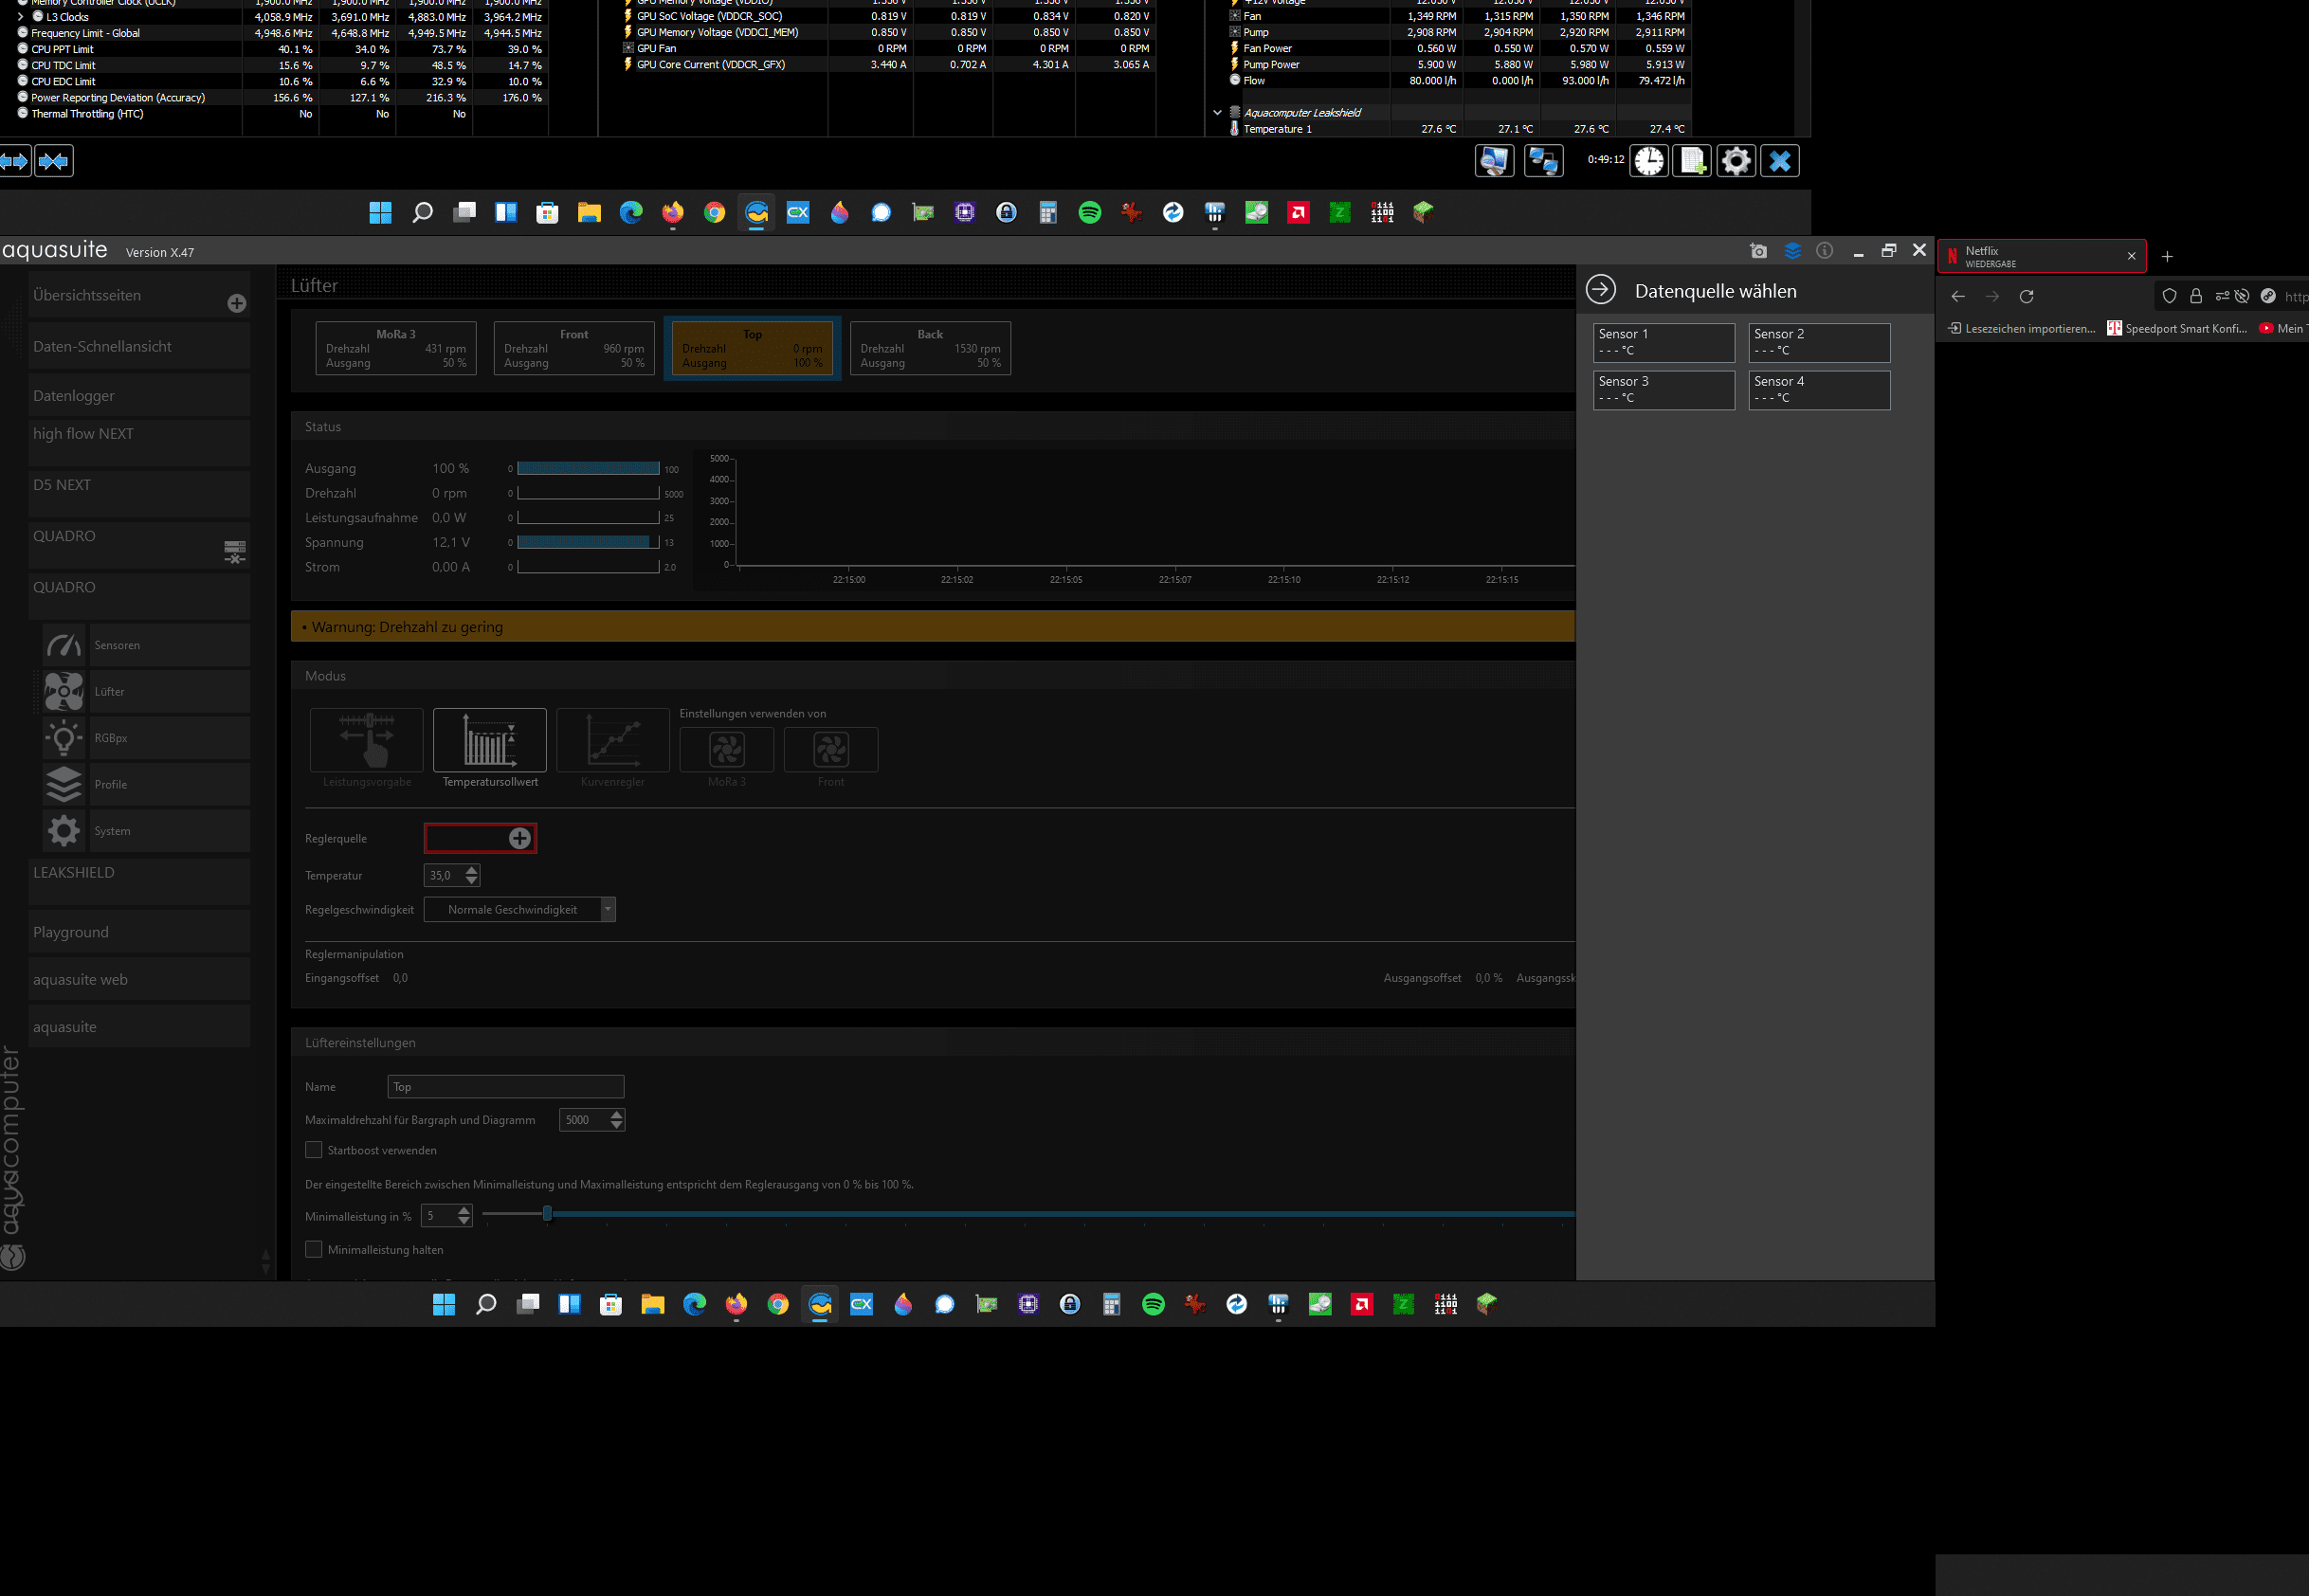This screenshot has width=2309, height=1596.
Task: Choose Sensor 3 as data source
Action: (x=1663, y=390)
